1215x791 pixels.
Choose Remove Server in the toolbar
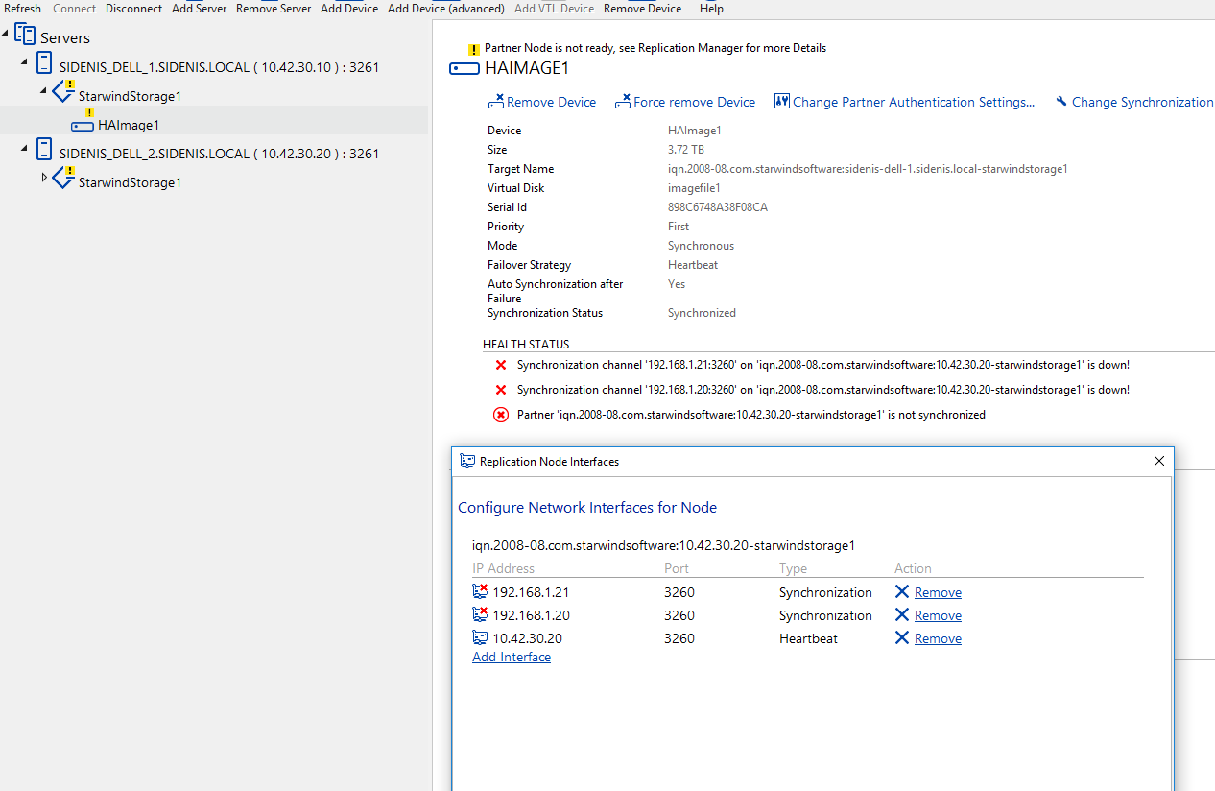pyautogui.click(x=274, y=9)
